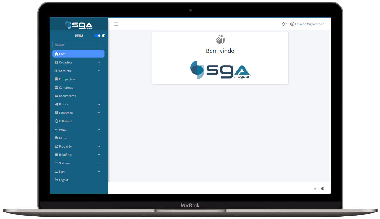This screenshot has height=219, width=380.
Task: Click the Metas trend arrow icon
Action: 56,129
